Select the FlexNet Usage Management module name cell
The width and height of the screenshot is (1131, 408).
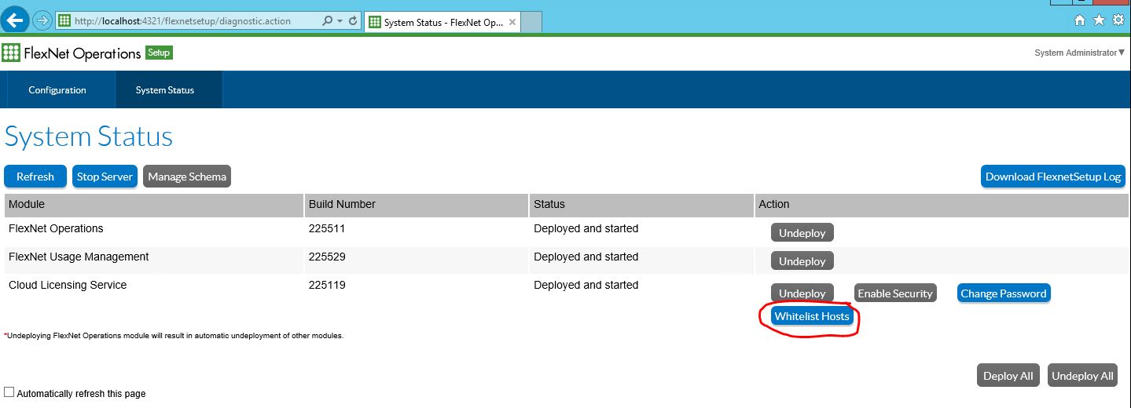79,257
